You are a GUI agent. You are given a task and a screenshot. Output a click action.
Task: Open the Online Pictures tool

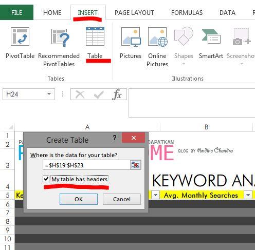157,47
